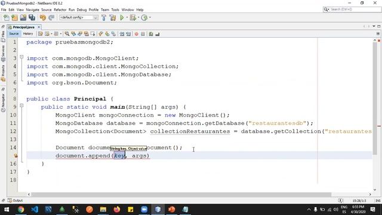The width and height of the screenshot is (382, 215).
Task: Click the Last Edit icon in editor toolbar
Action: [x=41, y=34]
